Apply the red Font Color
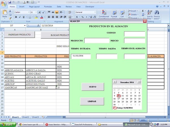The image size is (170, 127). point(42,17)
